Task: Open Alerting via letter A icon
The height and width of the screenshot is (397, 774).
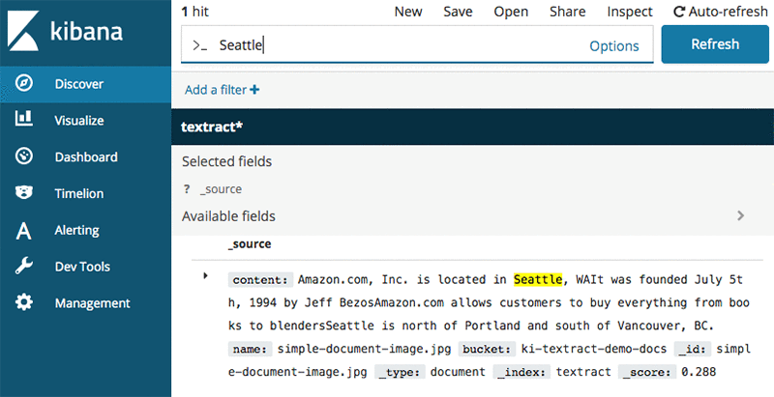Action: (23, 231)
